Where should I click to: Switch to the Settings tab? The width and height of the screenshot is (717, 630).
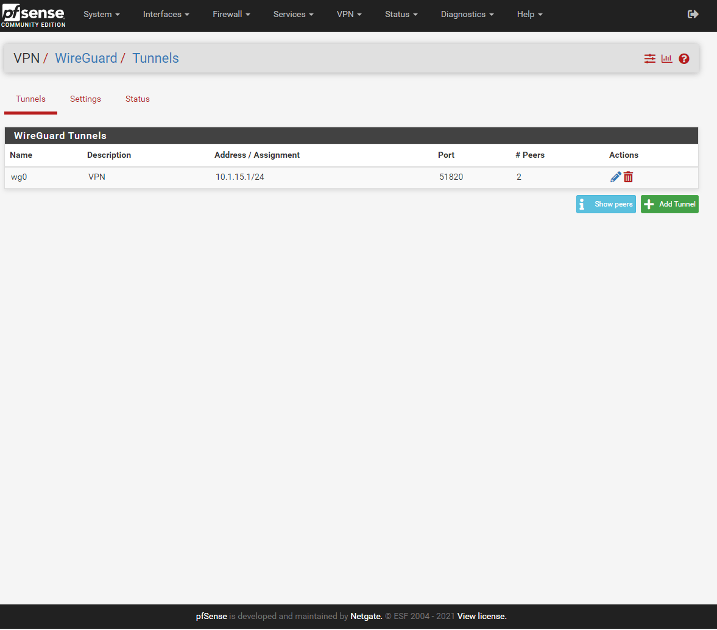click(85, 99)
